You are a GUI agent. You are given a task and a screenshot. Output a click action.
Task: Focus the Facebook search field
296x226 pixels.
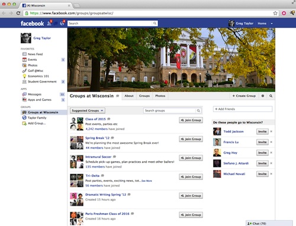click(110, 24)
